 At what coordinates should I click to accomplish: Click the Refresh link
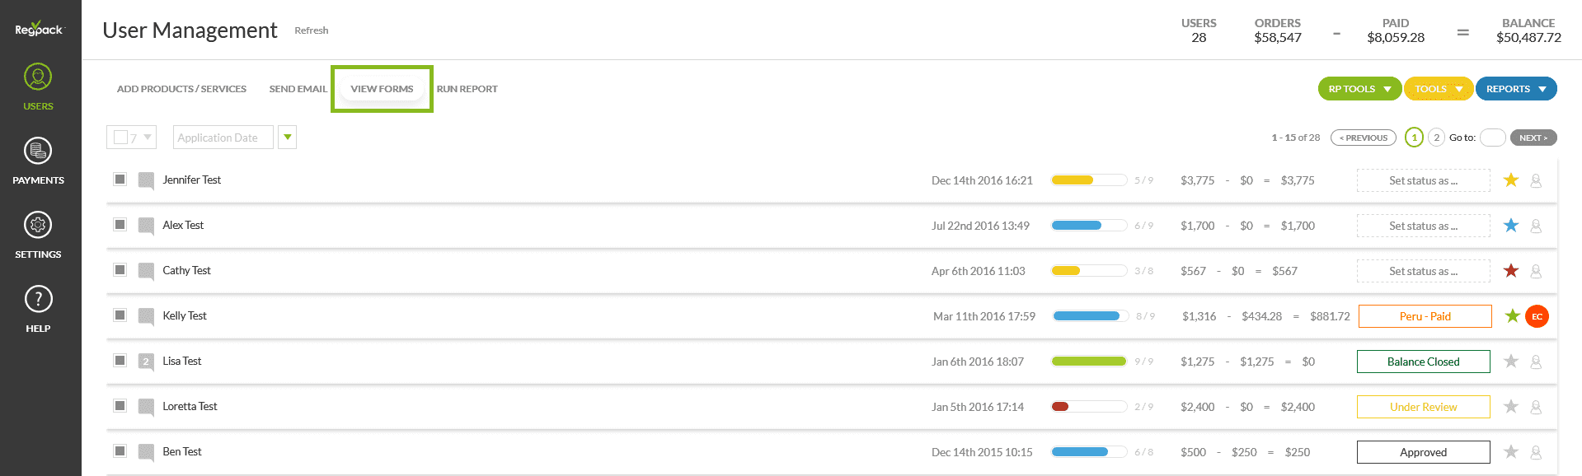point(312,30)
